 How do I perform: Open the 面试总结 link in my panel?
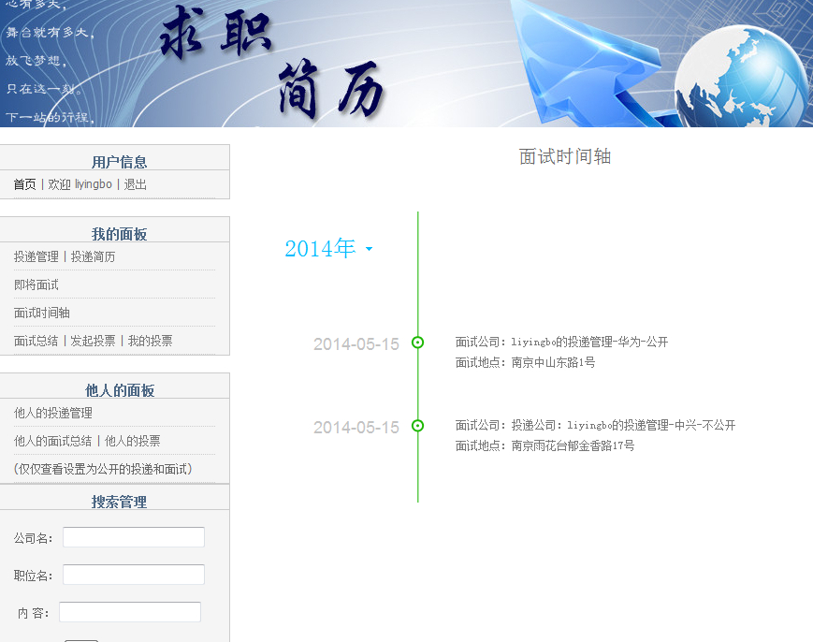coord(36,341)
